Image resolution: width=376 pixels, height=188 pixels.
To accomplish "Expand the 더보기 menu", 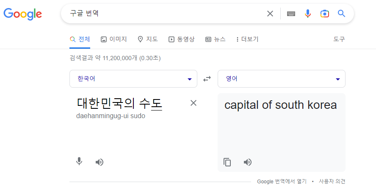I will click(x=247, y=39).
